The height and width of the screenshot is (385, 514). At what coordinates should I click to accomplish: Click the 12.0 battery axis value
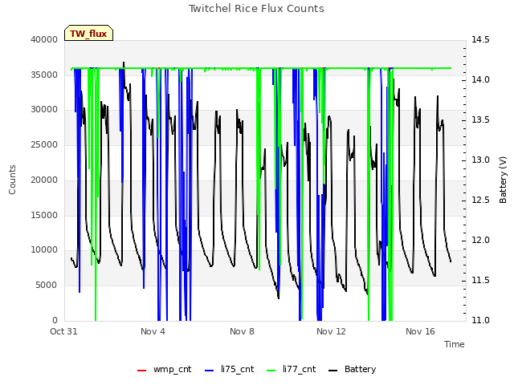[480, 241]
